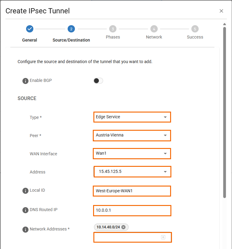Click into the DNS Routed IP field
Screen dimensions: 232x249
tap(132, 210)
